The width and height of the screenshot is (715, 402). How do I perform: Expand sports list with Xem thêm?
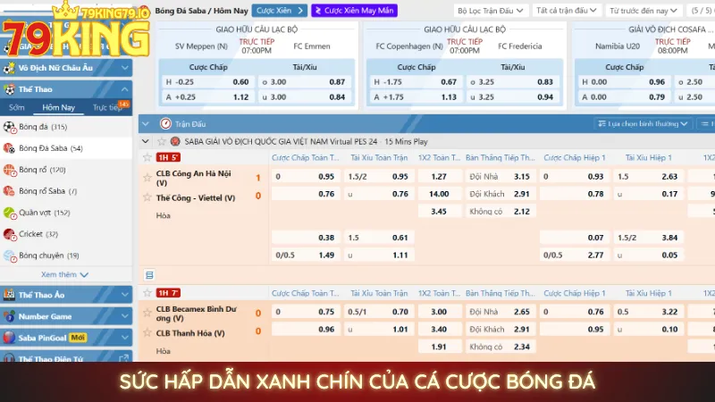click(x=64, y=274)
